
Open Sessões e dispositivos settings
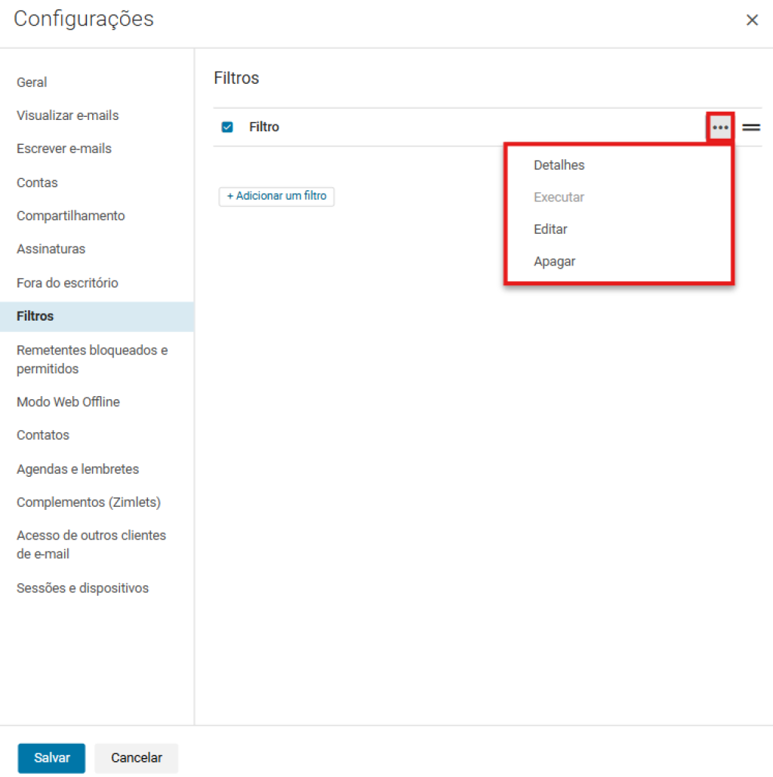click(82, 588)
